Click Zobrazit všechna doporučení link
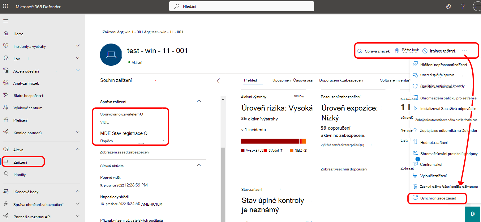The image size is (481, 222). pyautogui.click(x=344, y=169)
